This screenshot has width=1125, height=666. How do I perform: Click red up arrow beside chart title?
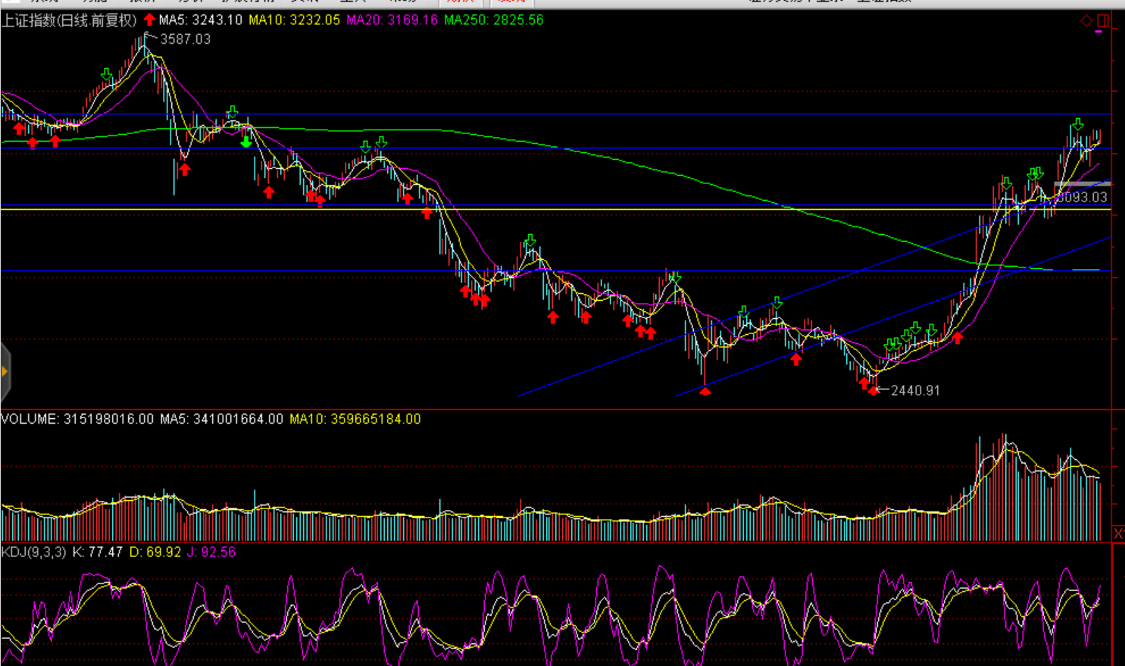(149, 20)
